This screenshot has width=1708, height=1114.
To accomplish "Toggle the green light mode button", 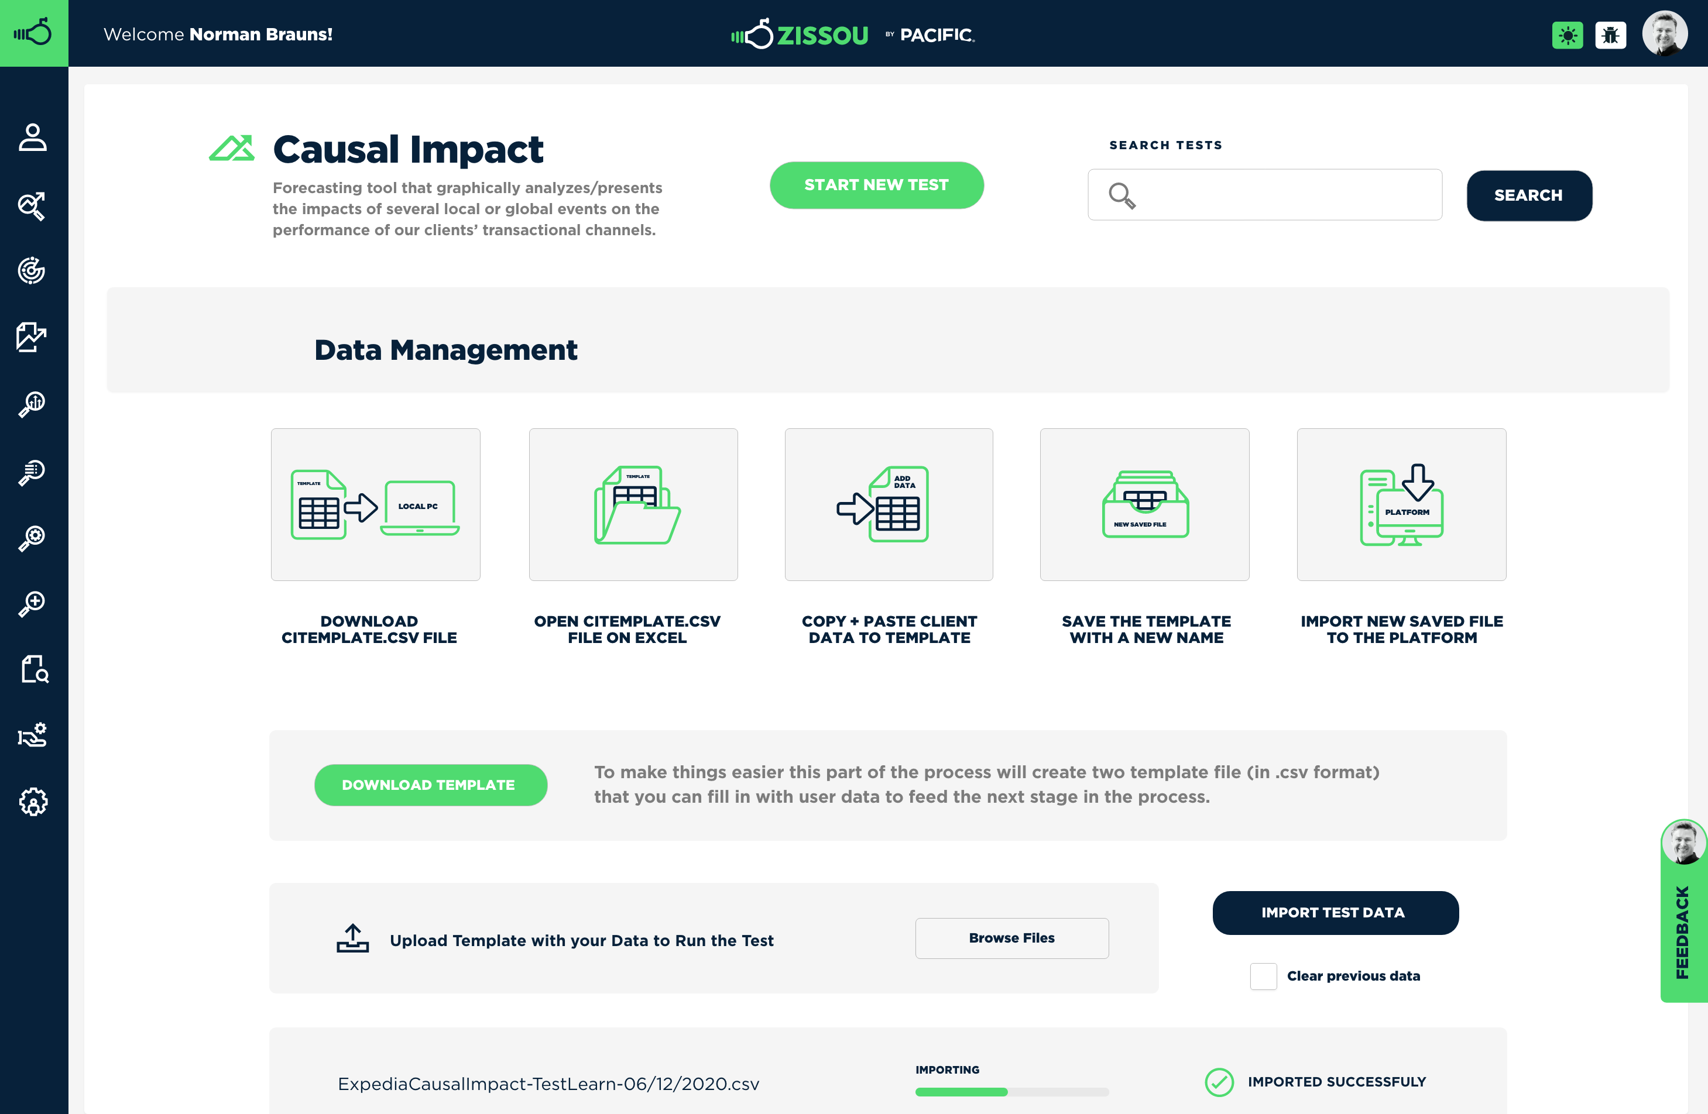I will [1568, 35].
